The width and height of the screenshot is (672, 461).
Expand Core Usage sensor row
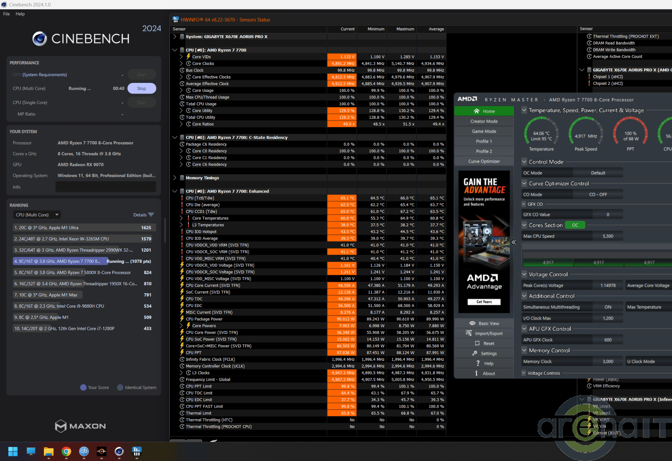(x=181, y=90)
